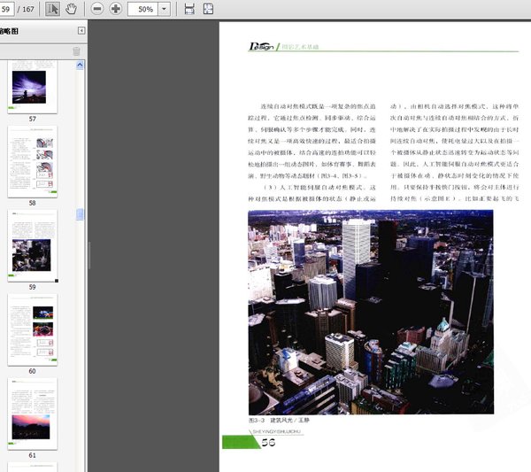Click the current page number field
This screenshot has width=531, height=472.
point(7,9)
